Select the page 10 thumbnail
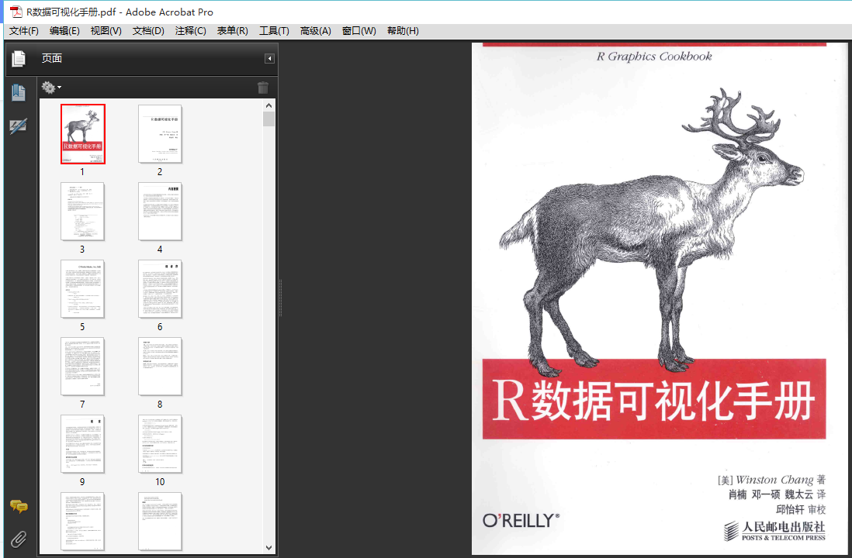Screen dimensions: 852x558 [160, 444]
